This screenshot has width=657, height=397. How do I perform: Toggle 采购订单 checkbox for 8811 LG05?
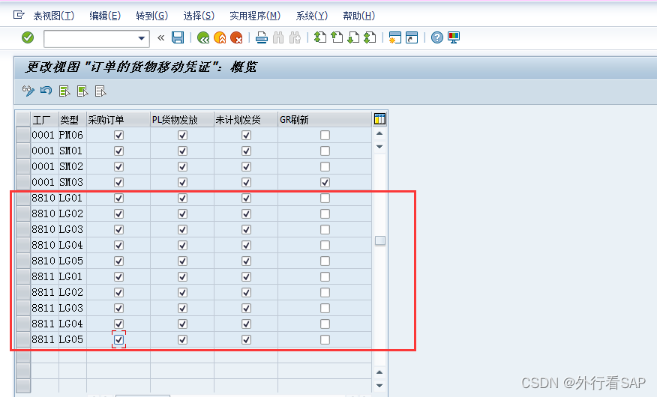[118, 339]
